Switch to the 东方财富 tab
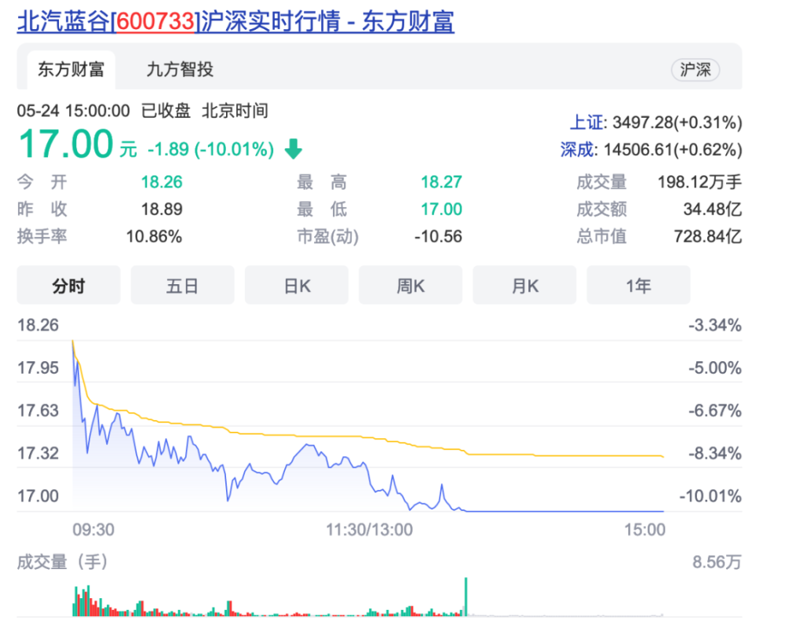 tap(71, 69)
